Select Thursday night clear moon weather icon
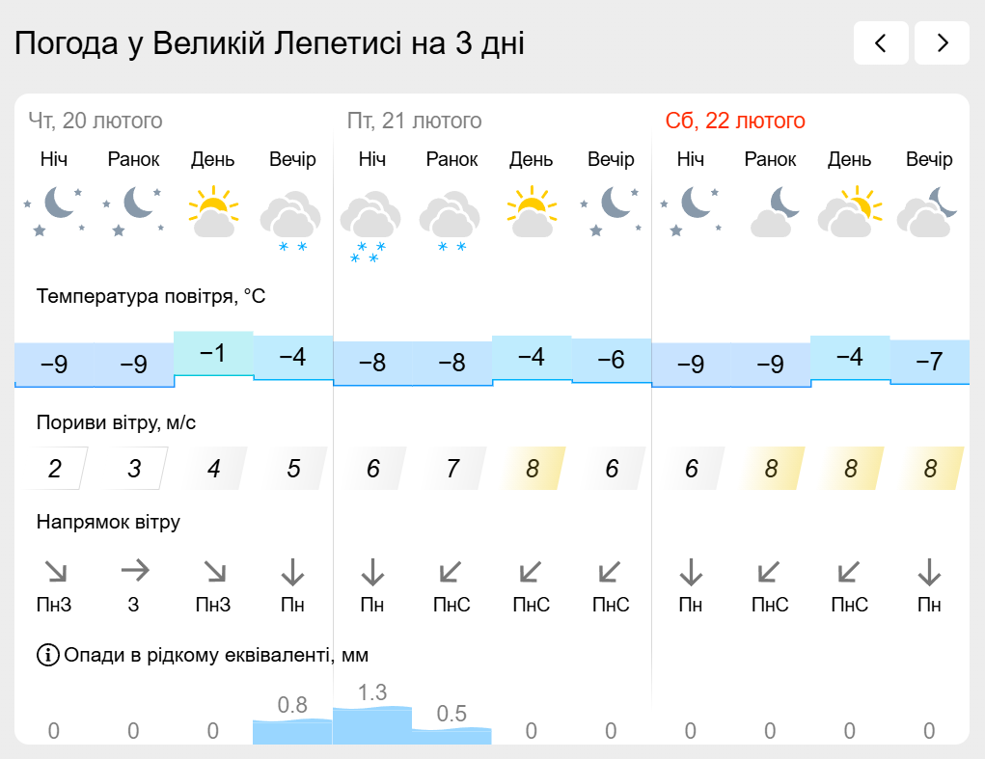 point(54,211)
